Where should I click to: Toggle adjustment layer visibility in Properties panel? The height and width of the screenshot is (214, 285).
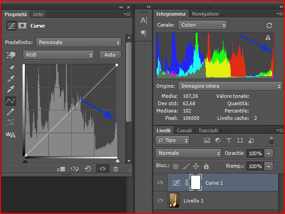coord(102,169)
